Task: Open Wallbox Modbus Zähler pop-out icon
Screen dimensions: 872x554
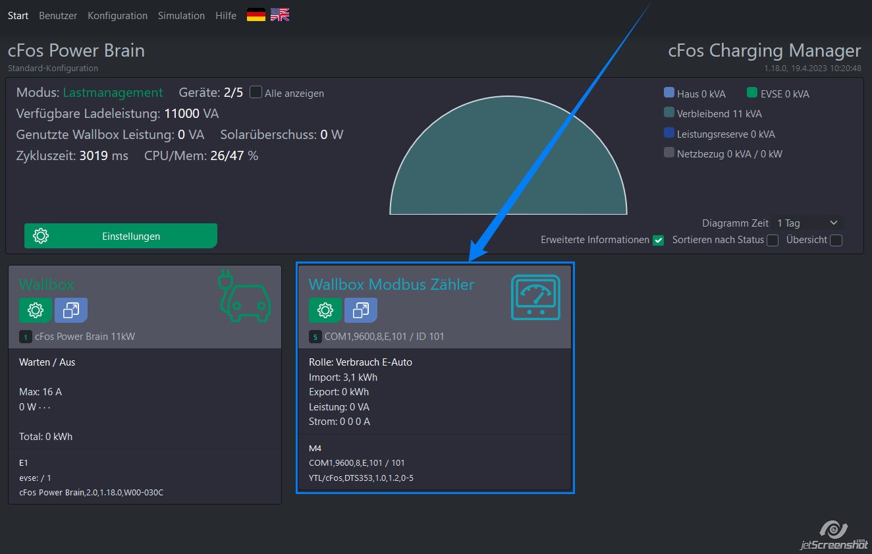Action: click(x=361, y=310)
